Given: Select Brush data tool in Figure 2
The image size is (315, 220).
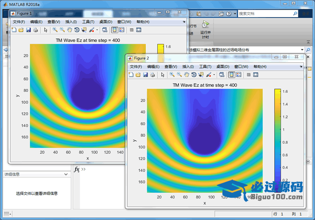Looking at the screenshot, I should click(209, 75).
